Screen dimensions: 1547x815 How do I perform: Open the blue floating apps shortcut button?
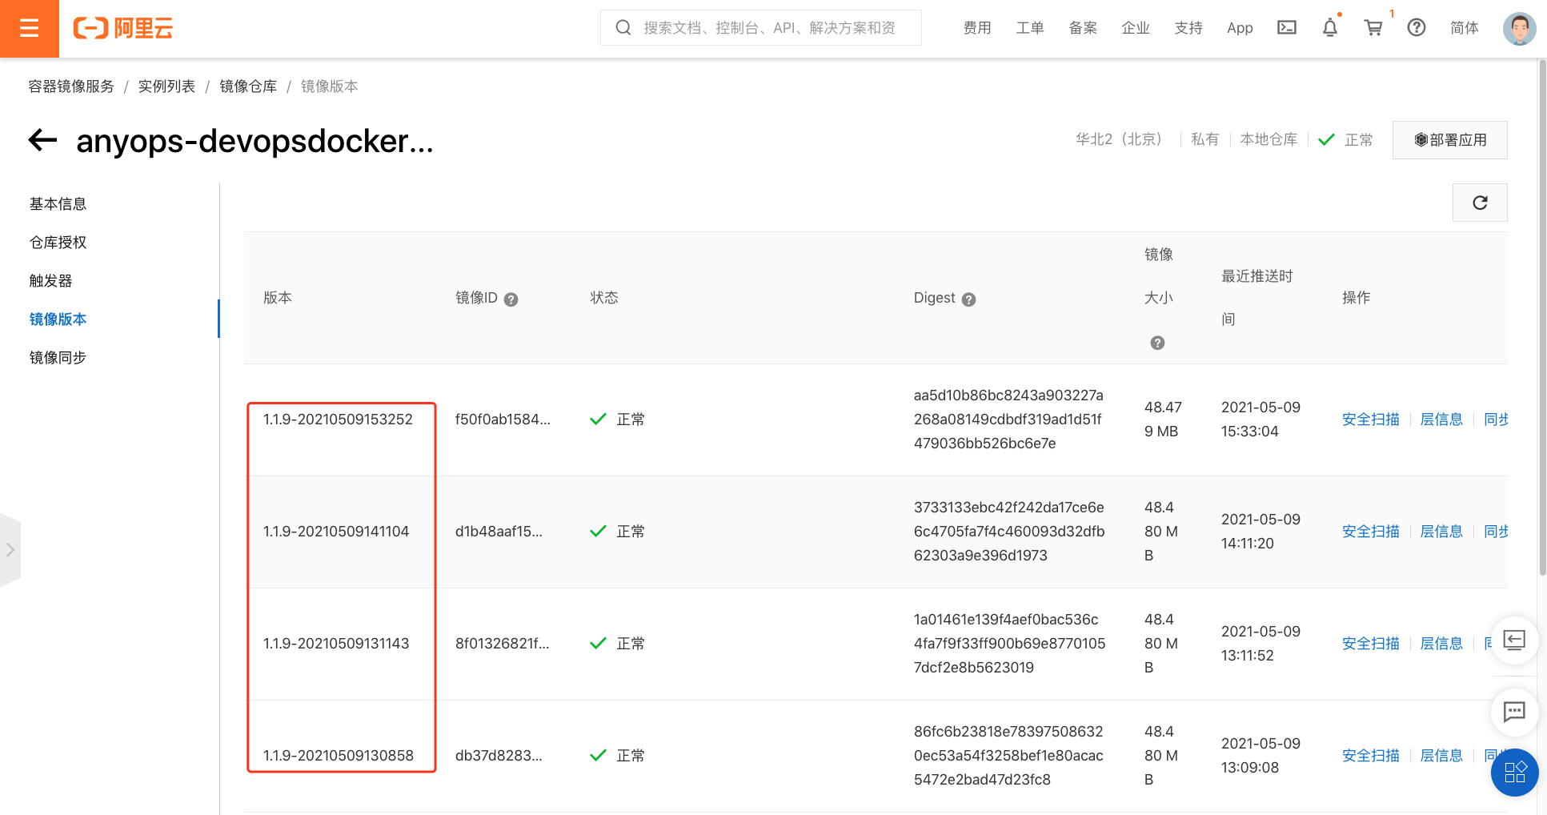coord(1514,773)
